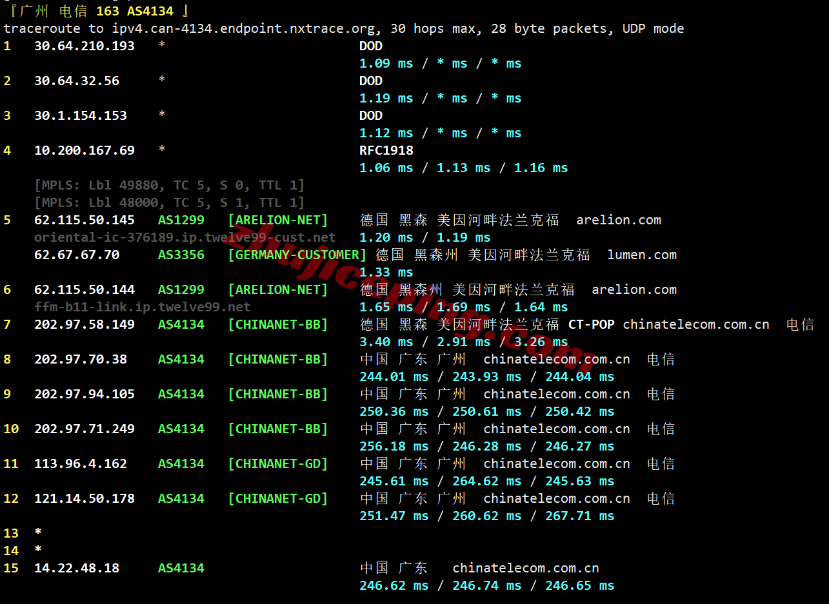Click hop number 13
The width and height of the screenshot is (829, 604).
[x=11, y=533]
